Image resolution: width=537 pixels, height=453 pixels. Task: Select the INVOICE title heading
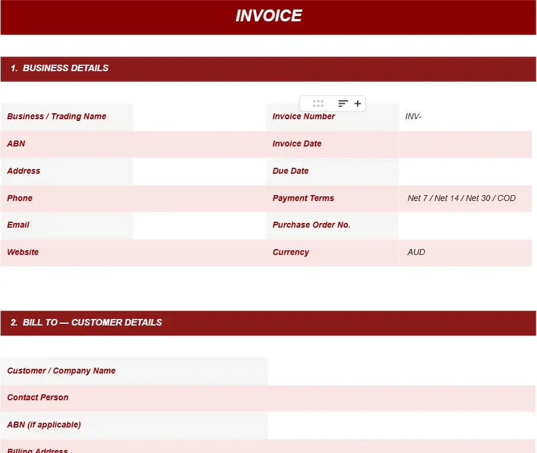pos(268,16)
